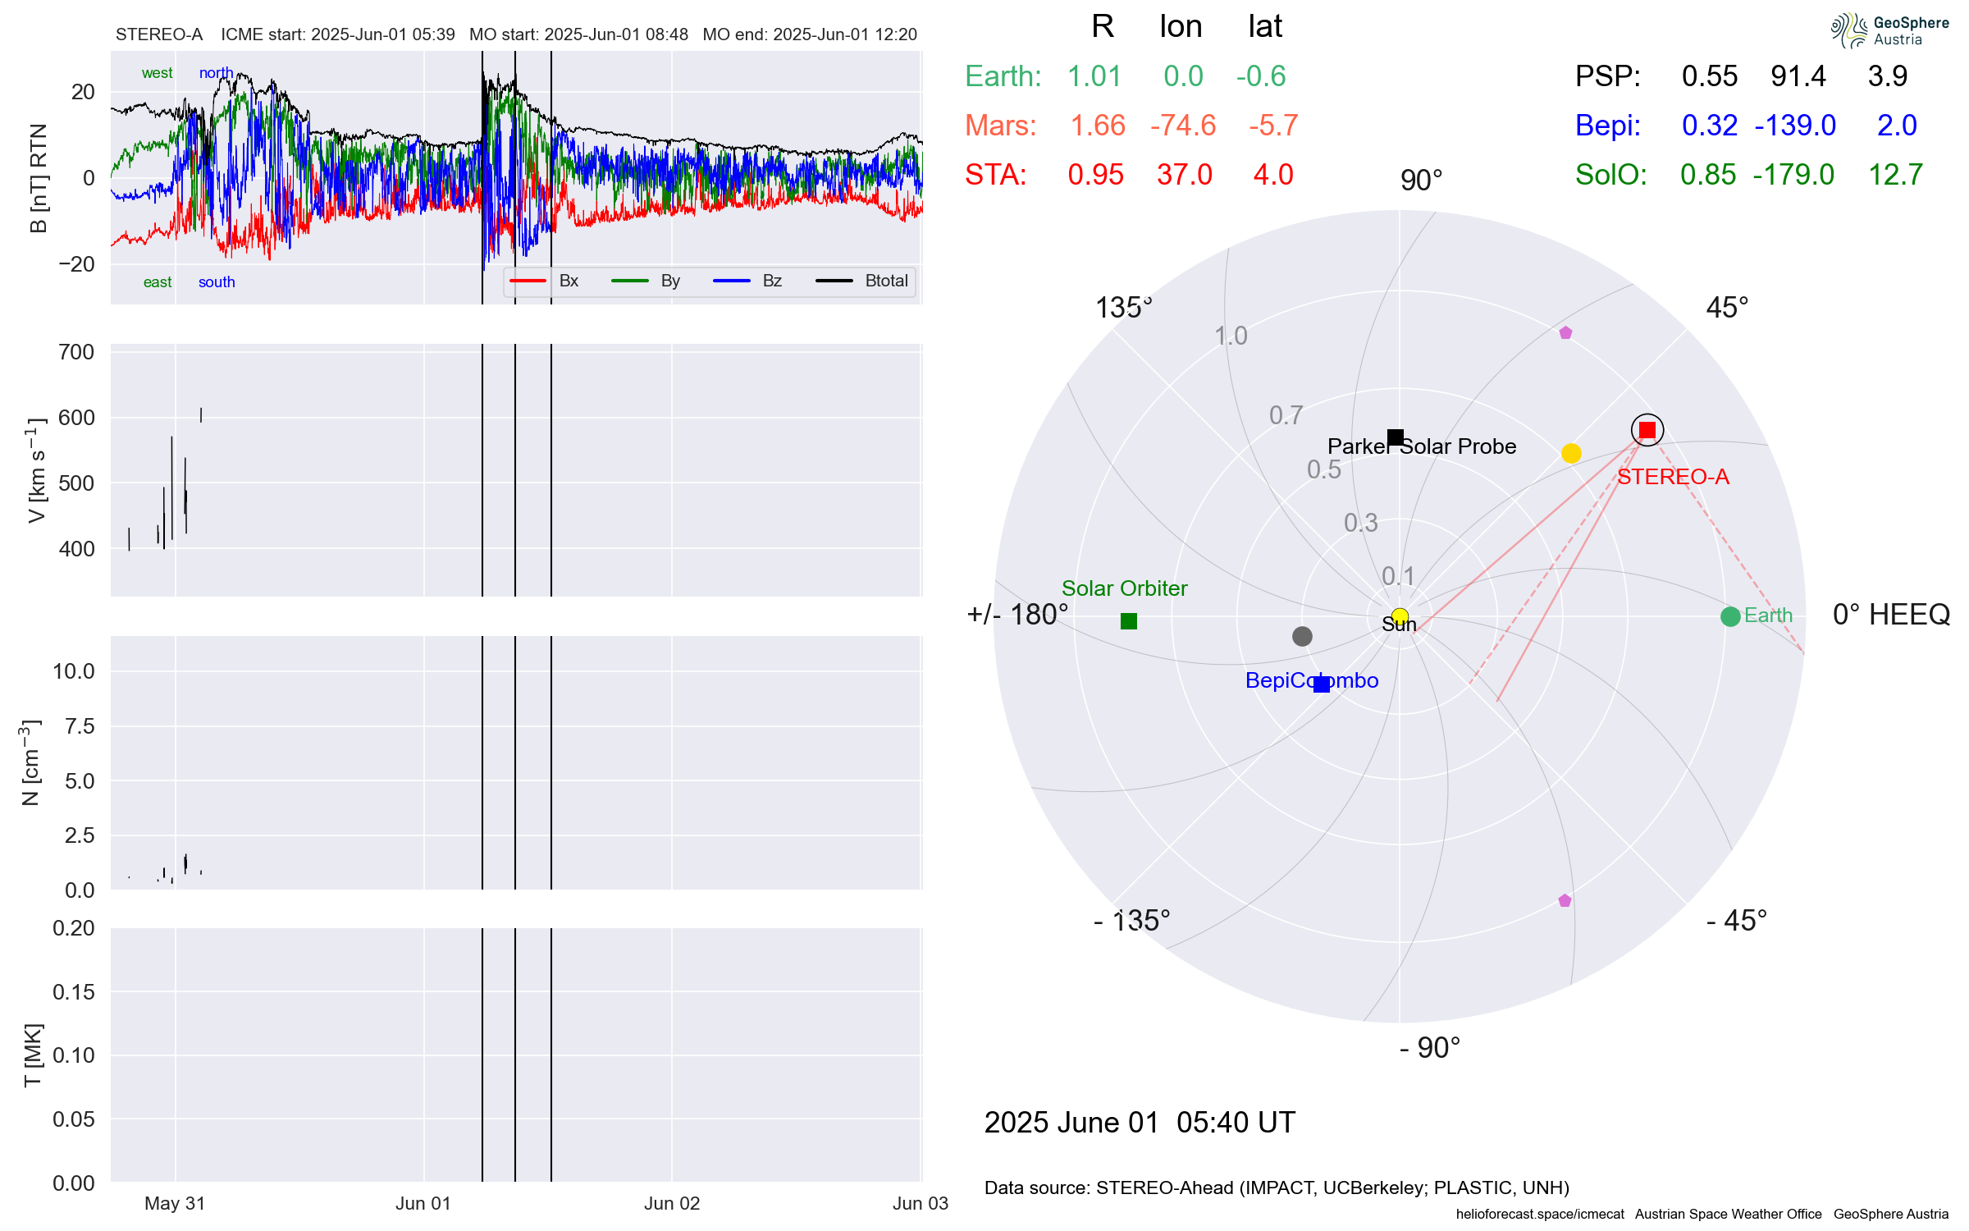1969x1231 pixels.
Task: Click the gray planet circle near BepiColombo
Action: coord(1302,636)
